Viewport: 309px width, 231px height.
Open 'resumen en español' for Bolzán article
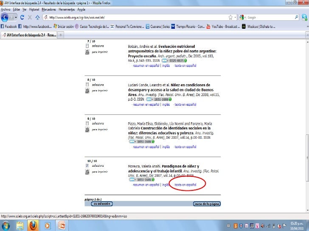[x=146, y=66]
